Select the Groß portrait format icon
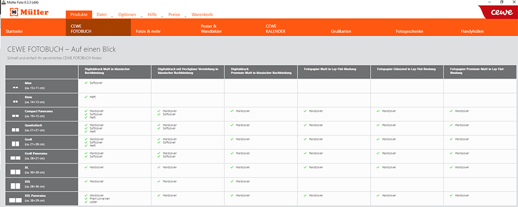The width and height of the screenshot is (518, 207). (15, 144)
